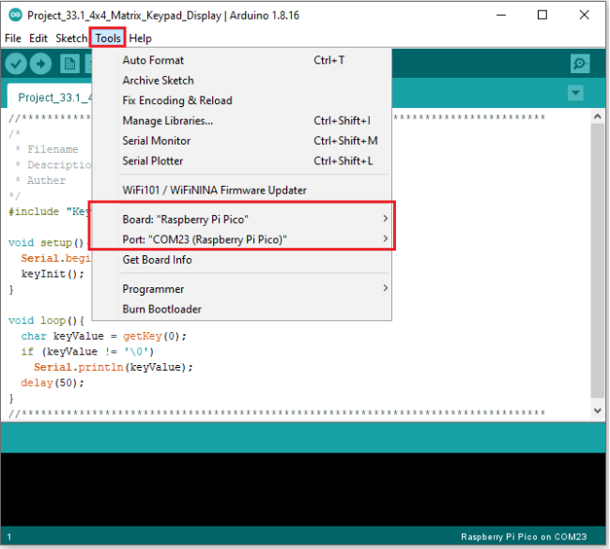
Task: Open the File menu
Action: click(13, 38)
